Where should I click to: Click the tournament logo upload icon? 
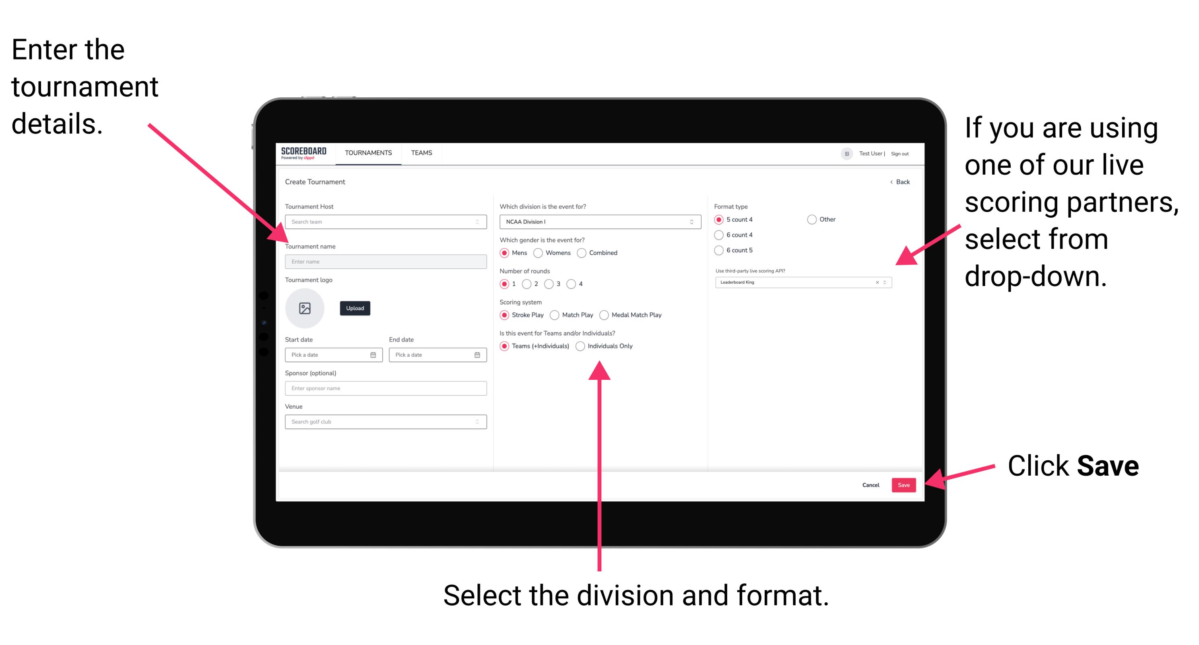point(306,308)
